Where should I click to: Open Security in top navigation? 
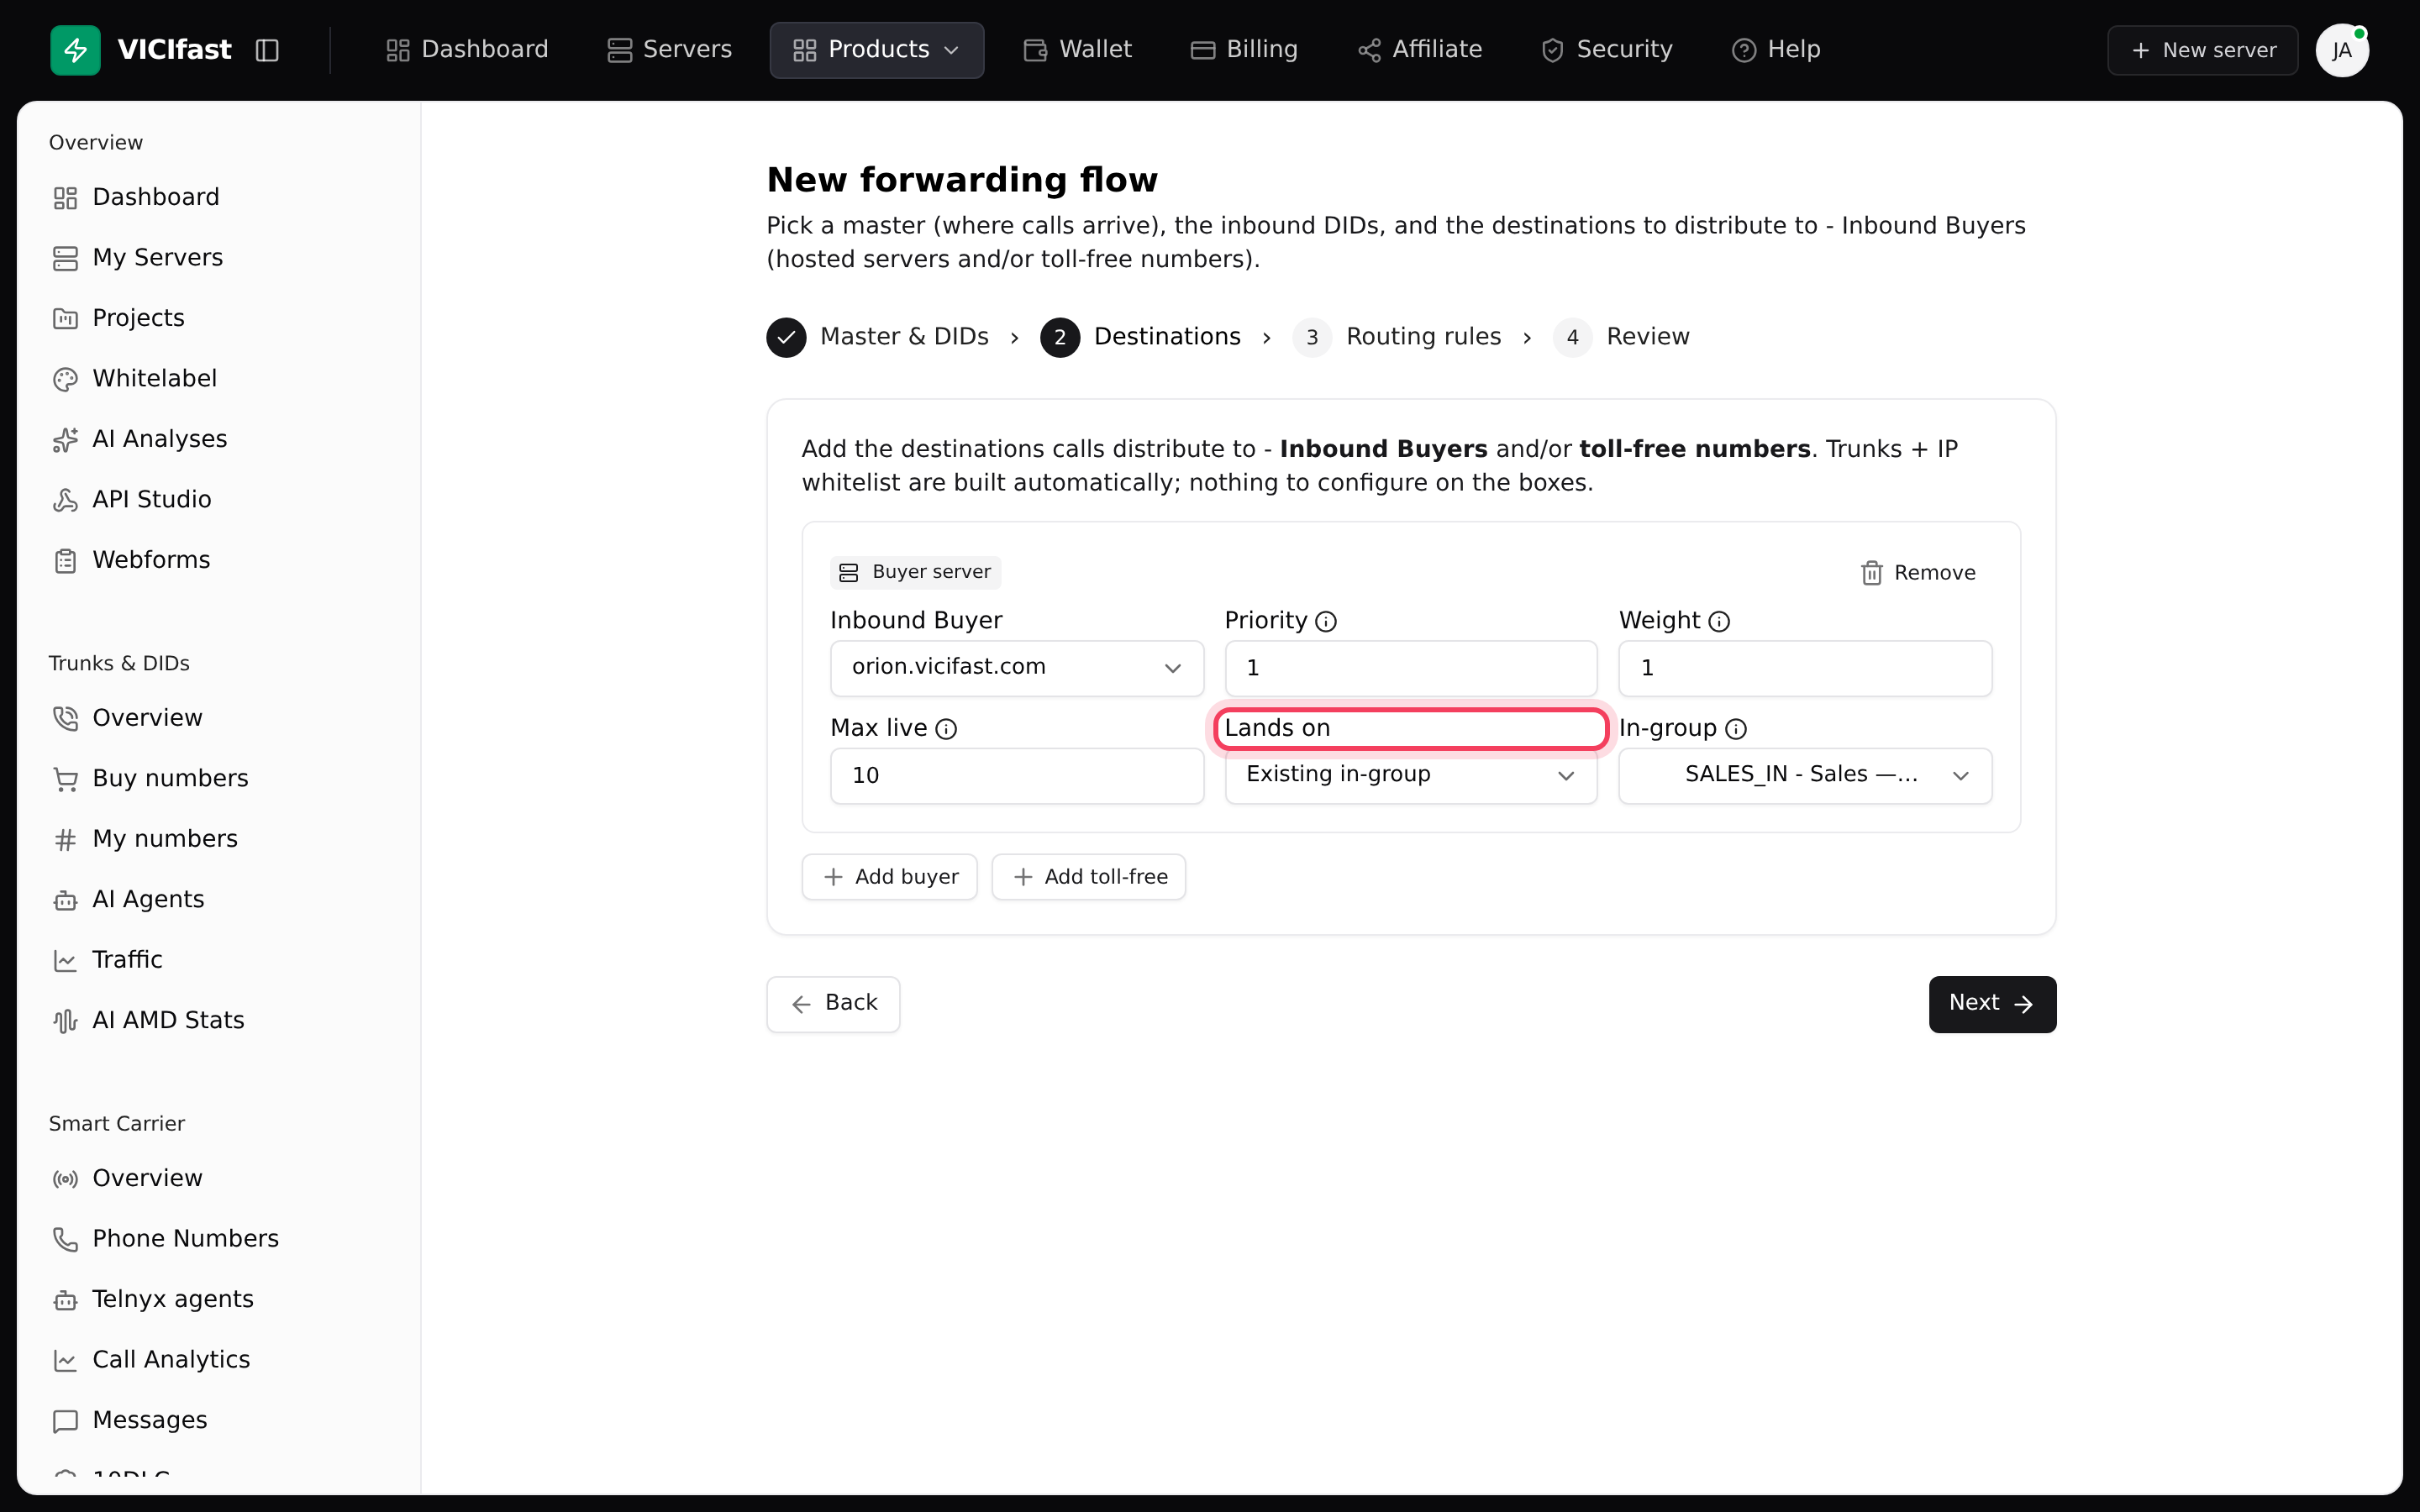pyautogui.click(x=1606, y=50)
